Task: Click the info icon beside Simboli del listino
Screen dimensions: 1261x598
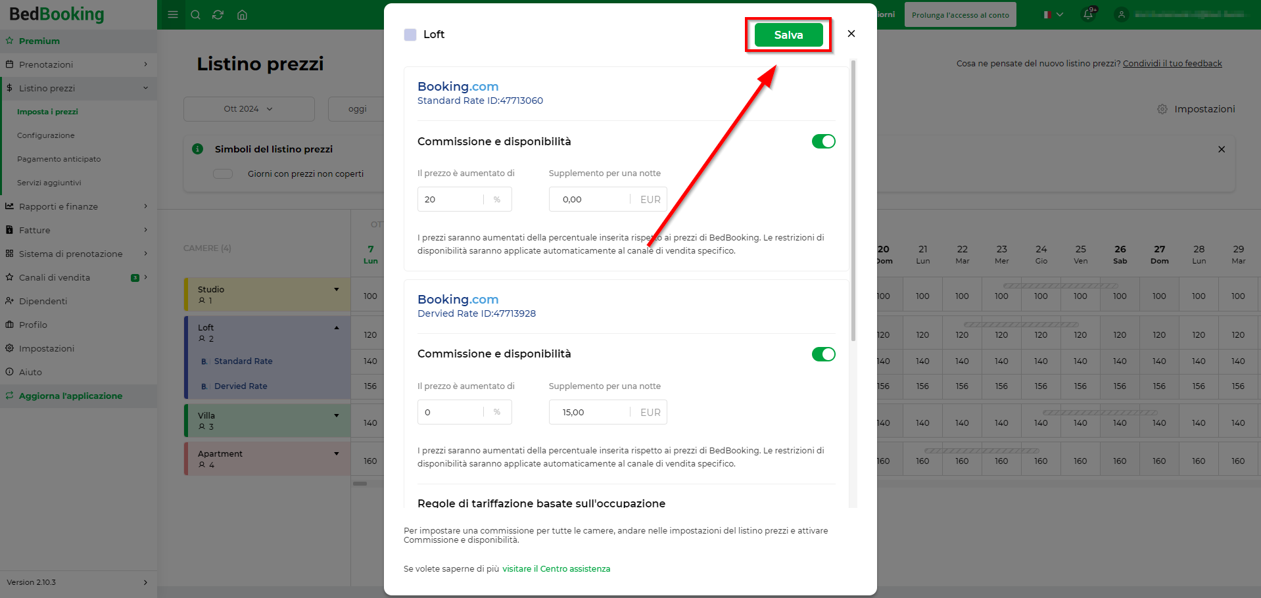Action: click(x=197, y=149)
